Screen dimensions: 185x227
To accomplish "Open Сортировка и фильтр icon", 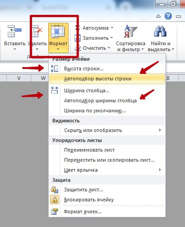I will 130,32.
